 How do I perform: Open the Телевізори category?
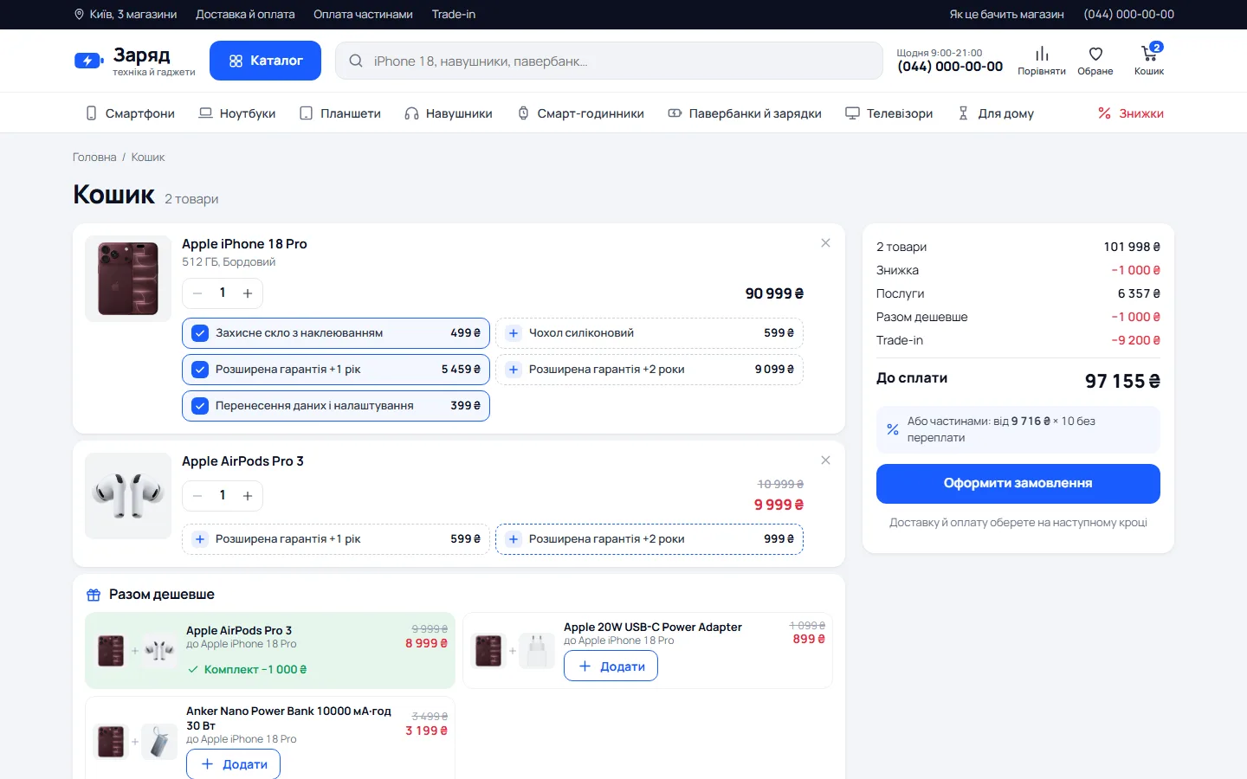[x=889, y=113]
